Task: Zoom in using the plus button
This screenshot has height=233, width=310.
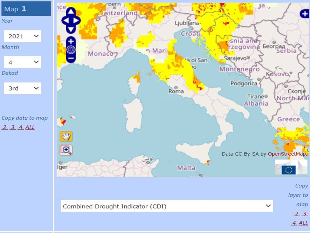Action: [x=71, y=41]
